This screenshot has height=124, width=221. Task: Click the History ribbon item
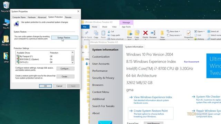(199, 39)
